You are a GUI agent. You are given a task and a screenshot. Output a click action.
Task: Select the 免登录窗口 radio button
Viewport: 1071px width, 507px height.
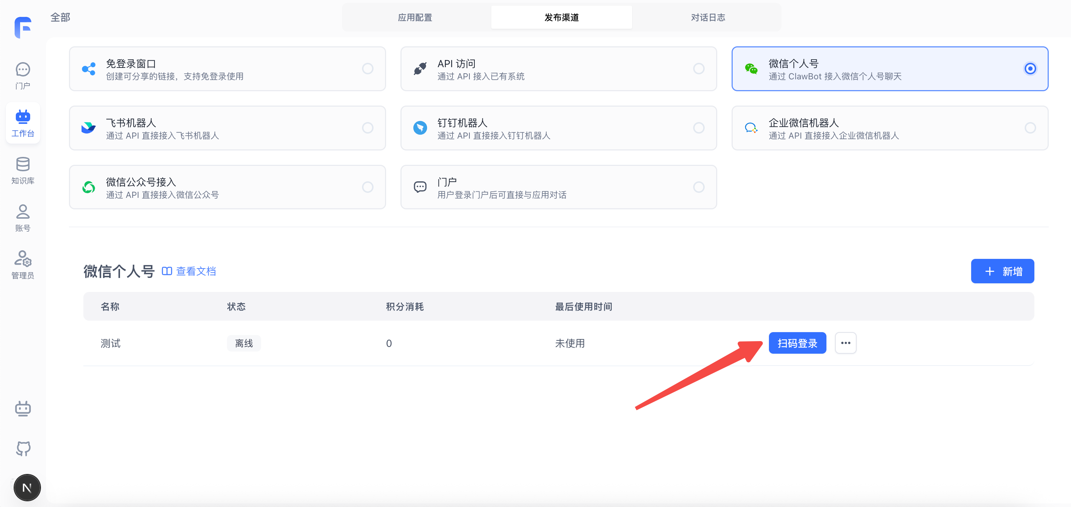coord(367,69)
